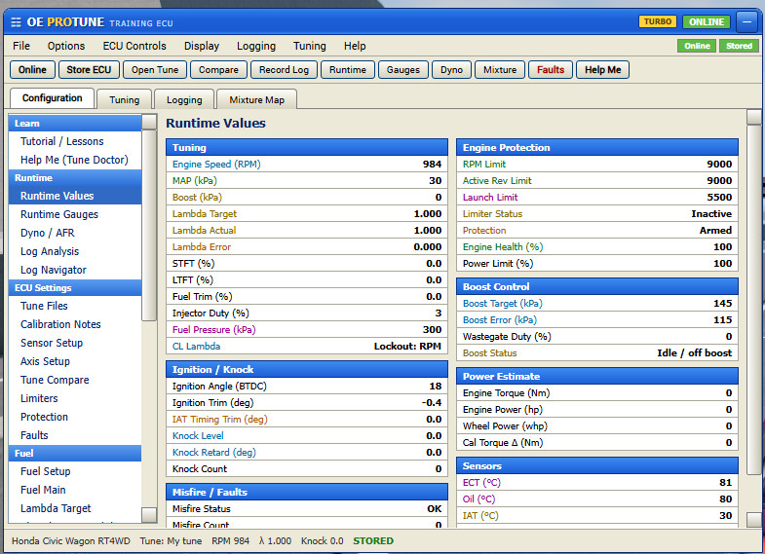
Task: Click the Learn section header in sidebar
Action: [x=75, y=124]
